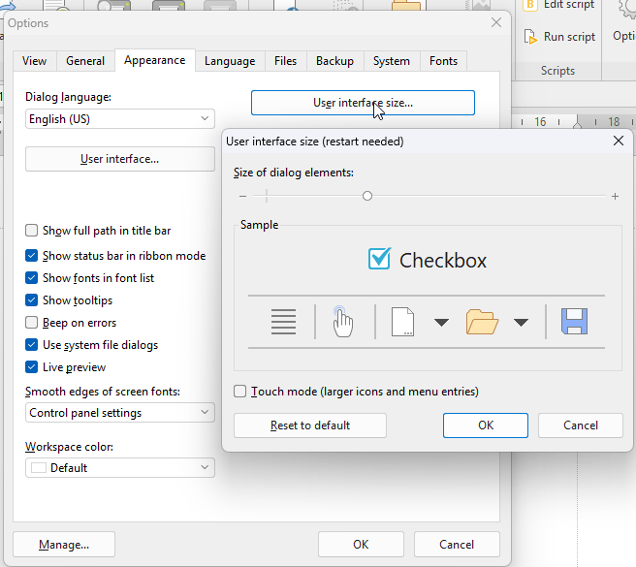636x567 pixels.
Task: Enable Touch mode checkbox
Action: tap(240, 392)
